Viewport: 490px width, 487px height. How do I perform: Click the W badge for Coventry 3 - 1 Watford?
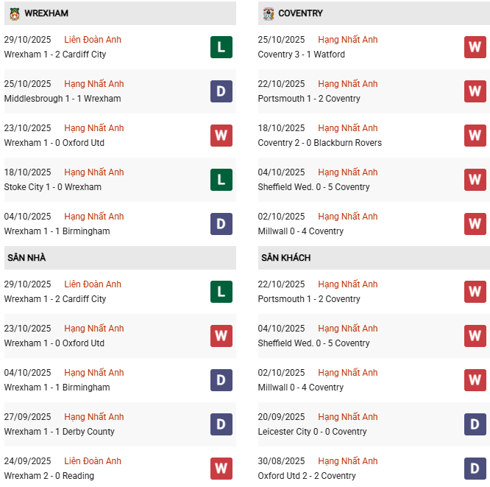pyautogui.click(x=475, y=47)
